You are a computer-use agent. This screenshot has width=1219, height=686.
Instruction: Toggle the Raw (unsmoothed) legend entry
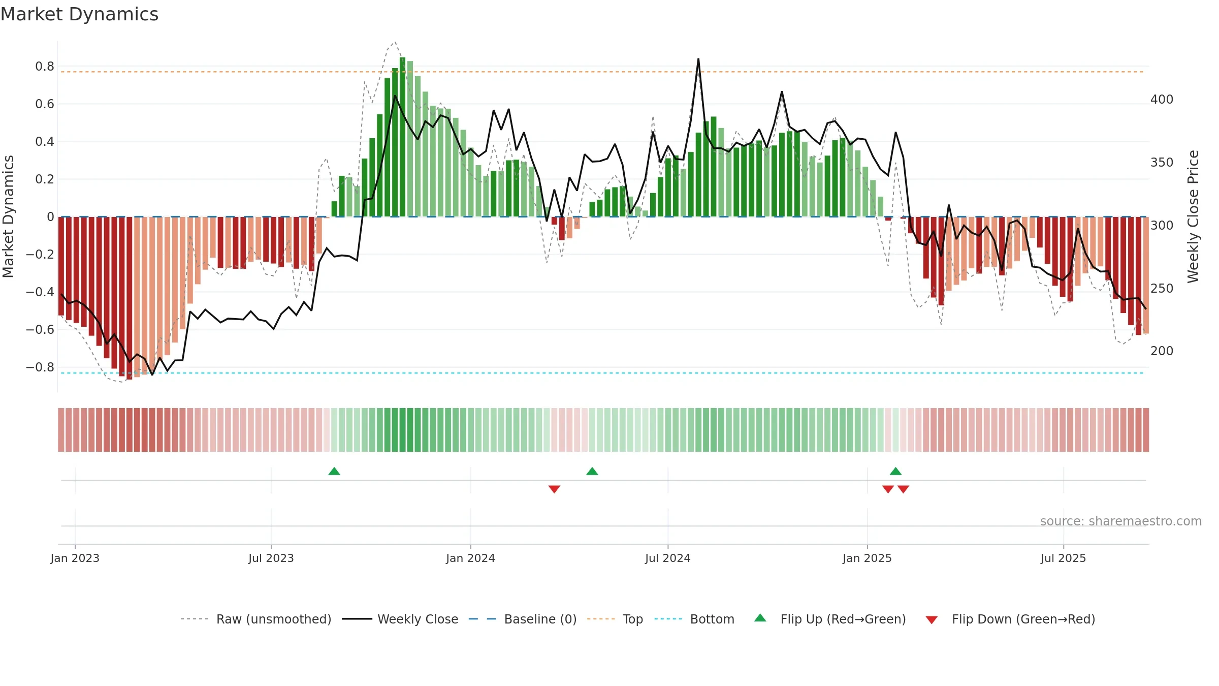[x=256, y=619]
